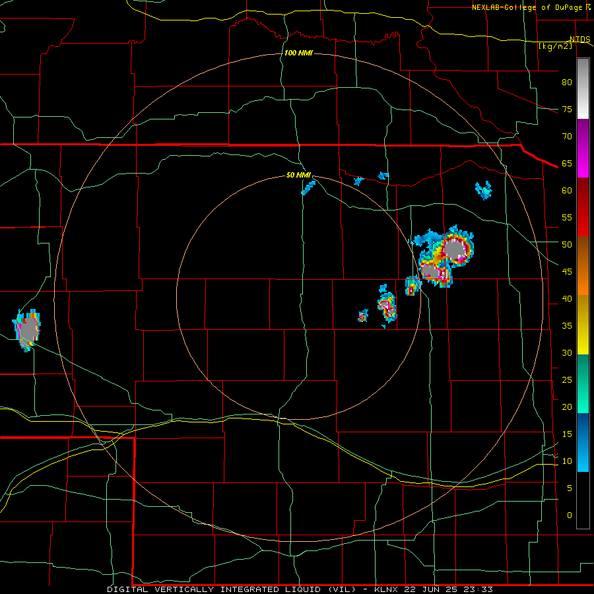This screenshot has width=594, height=594.
Task: Click the isolated storm cell at the map's western edge
Action: (27, 329)
